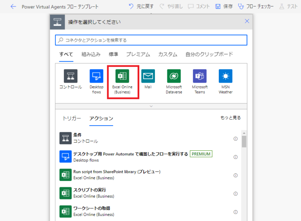Open the フロー チェッカー
Screen dimensions: 301x221
click(x=256, y=6)
